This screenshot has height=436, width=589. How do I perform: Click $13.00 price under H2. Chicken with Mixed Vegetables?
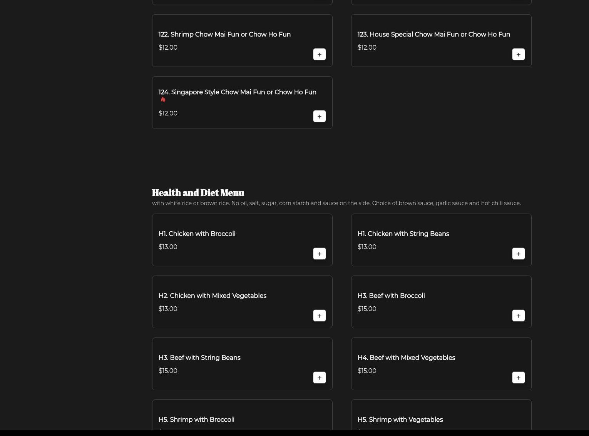[168, 309]
